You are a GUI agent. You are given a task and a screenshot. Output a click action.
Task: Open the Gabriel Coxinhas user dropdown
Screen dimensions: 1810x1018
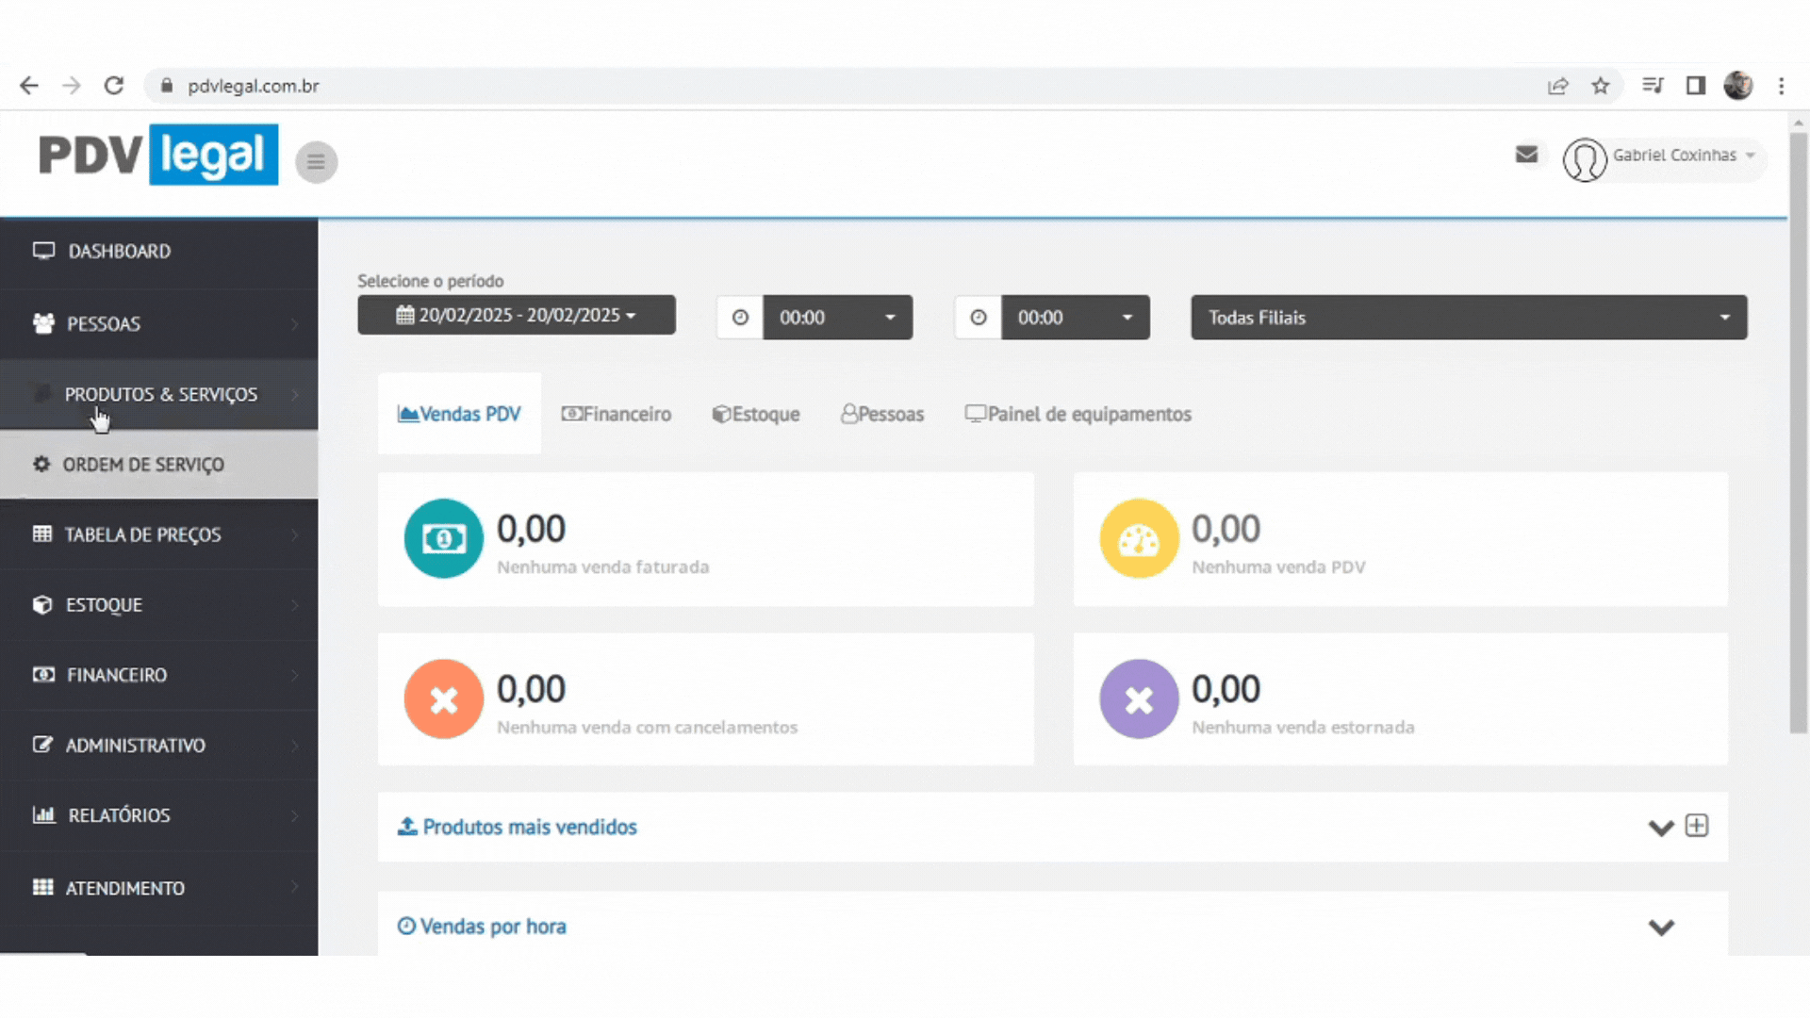(x=1672, y=156)
